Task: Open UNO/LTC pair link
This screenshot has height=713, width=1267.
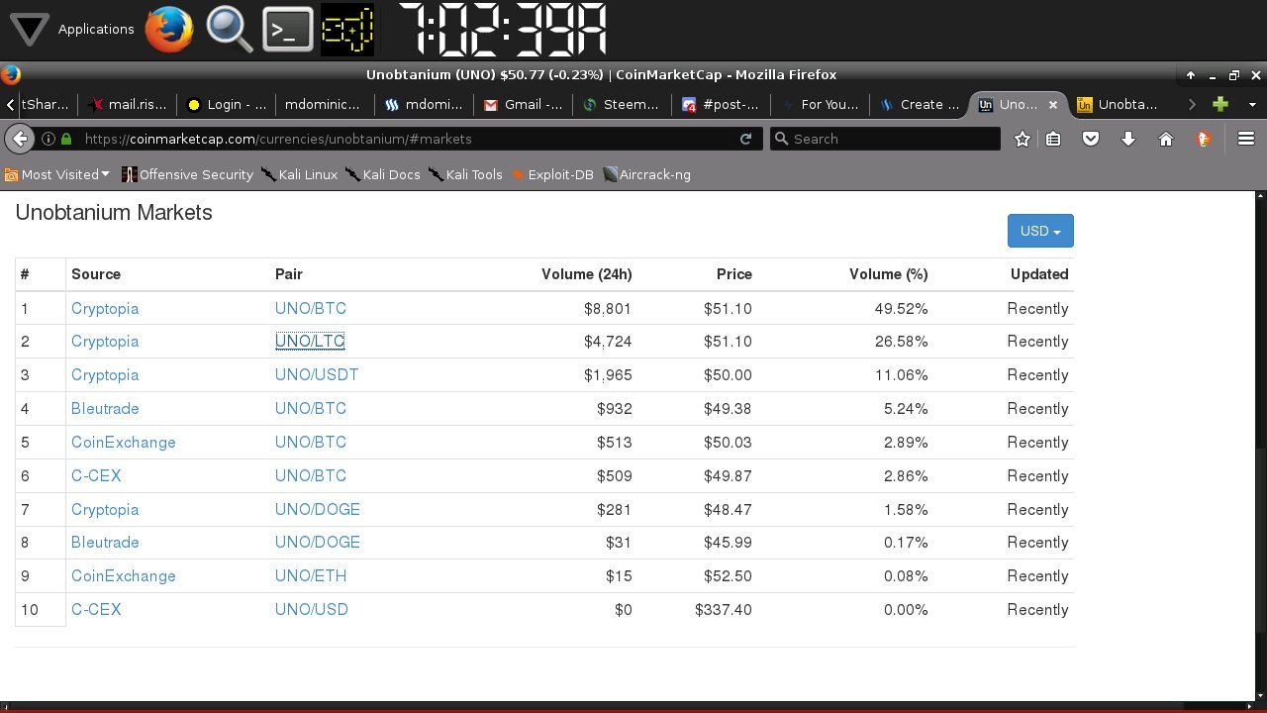Action: 310,341
